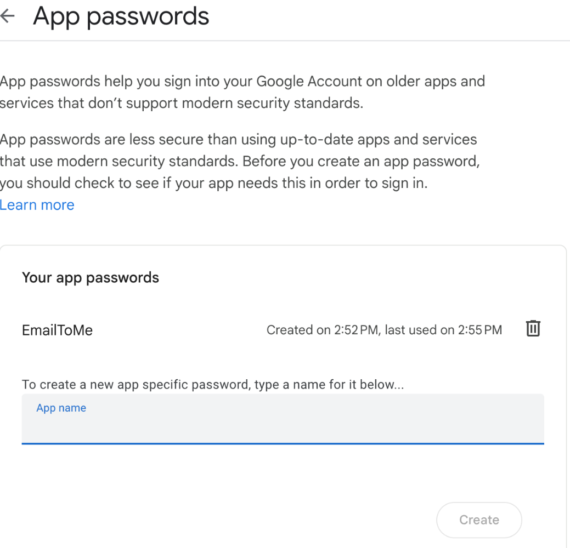Select the EmailToMe password entry name
This screenshot has width=570, height=548.
(x=57, y=330)
